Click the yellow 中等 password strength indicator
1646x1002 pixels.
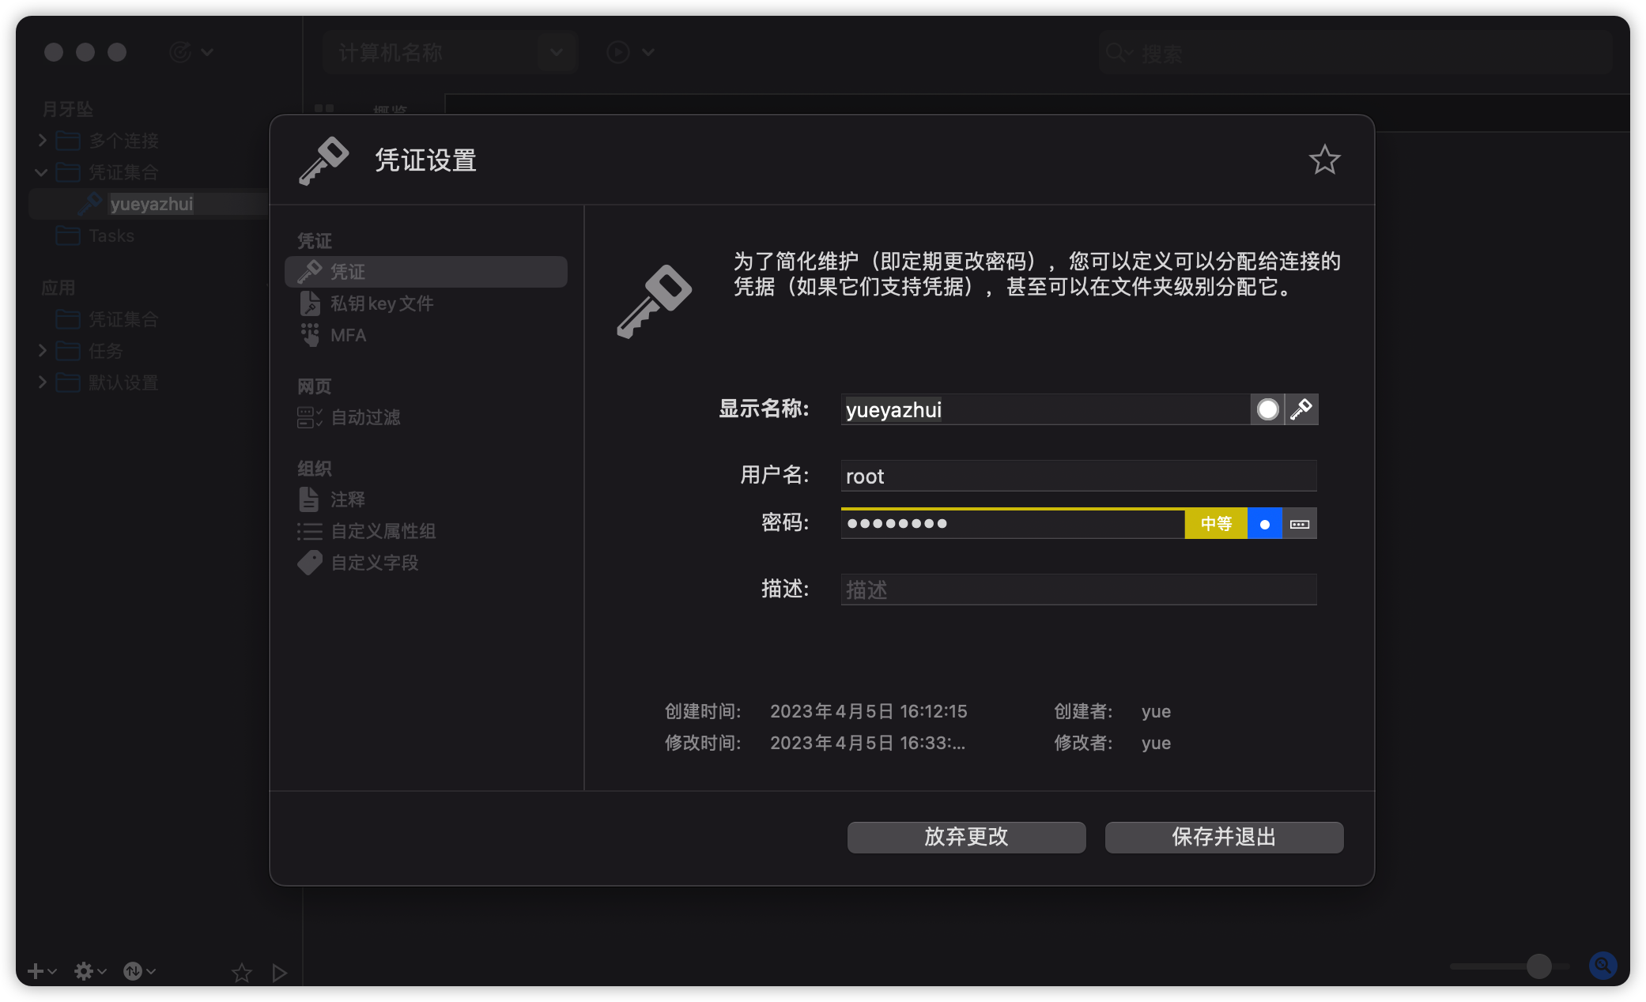click(x=1215, y=524)
